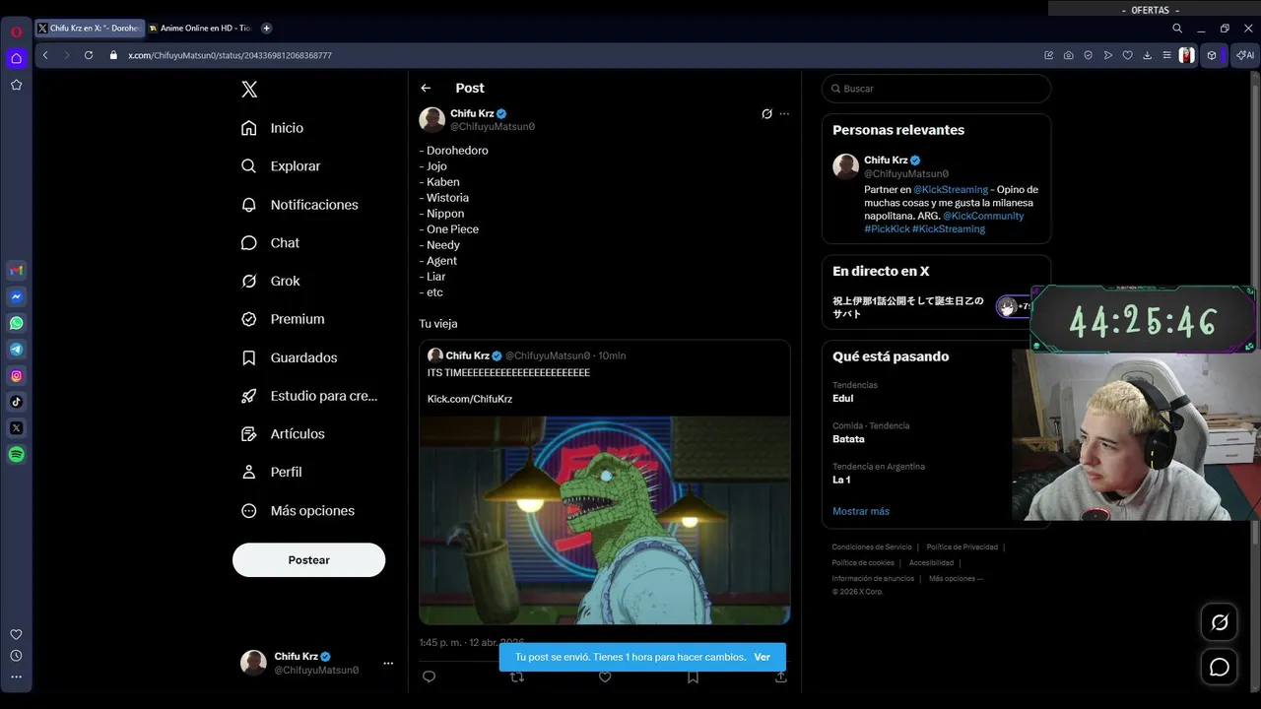Open the X logo home link
The width and height of the screenshot is (1261, 709).
click(249, 90)
